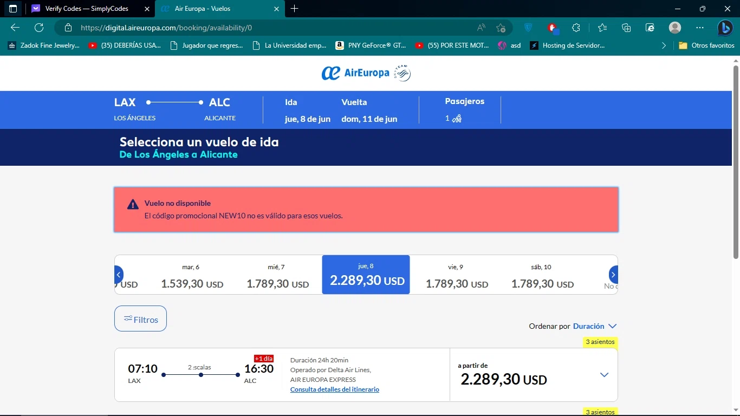Screen dimensions: 740x416
Task: Open the red ad blocker extension icon
Action: pyautogui.click(x=552, y=28)
